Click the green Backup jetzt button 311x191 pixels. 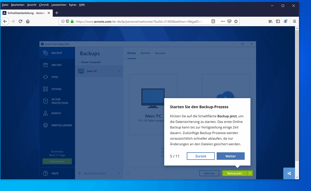pyautogui.click(x=235, y=173)
